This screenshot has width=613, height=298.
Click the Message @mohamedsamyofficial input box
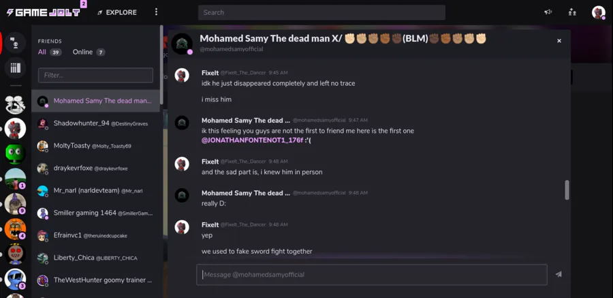tap(371, 275)
